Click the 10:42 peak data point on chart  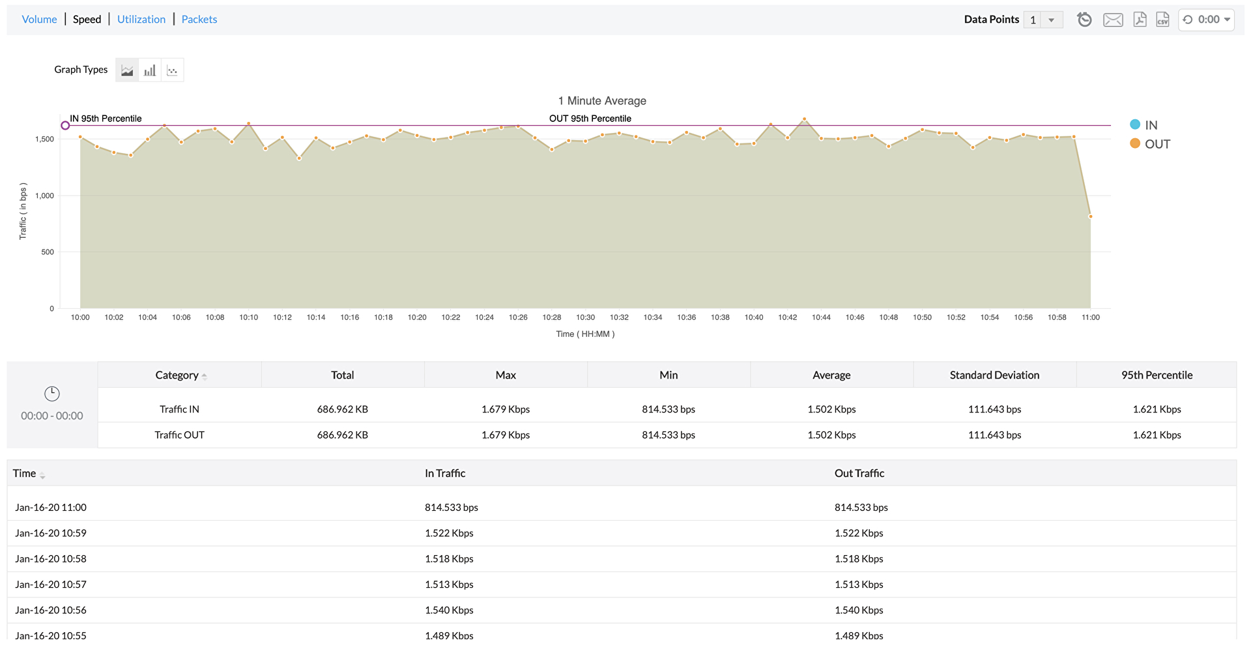coord(805,119)
